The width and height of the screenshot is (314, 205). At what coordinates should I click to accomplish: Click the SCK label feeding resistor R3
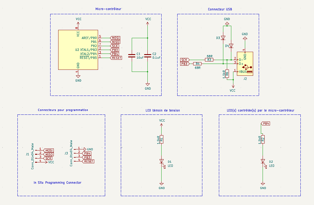[185, 60]
